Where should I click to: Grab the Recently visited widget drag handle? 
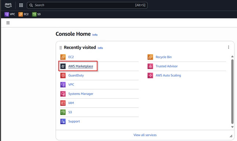60,48
